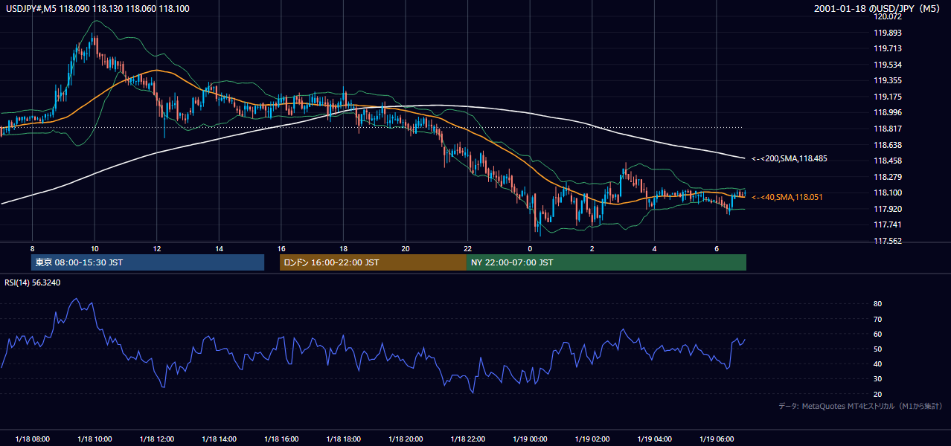Click the 117.562 price axis label
The height and width of the screenshot is (446, 951).
coord(887,241)
